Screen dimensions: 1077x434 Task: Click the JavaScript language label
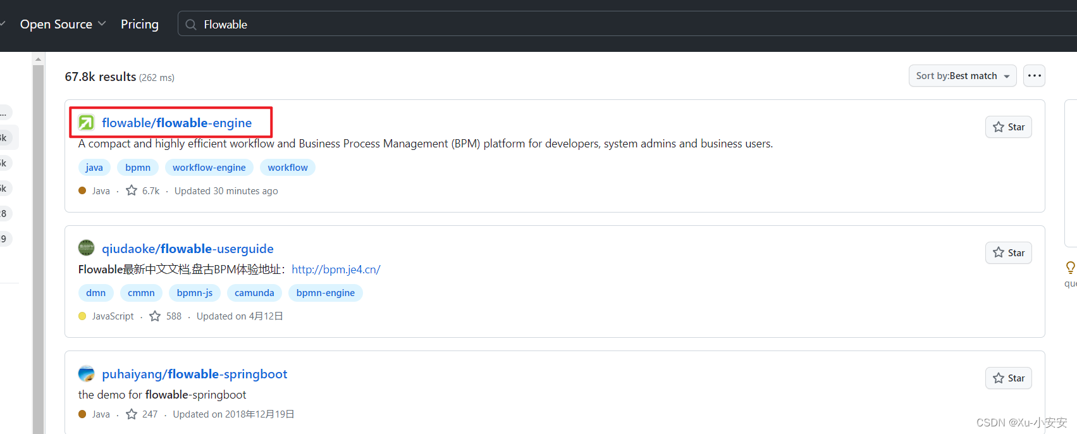tap(113, 316)
